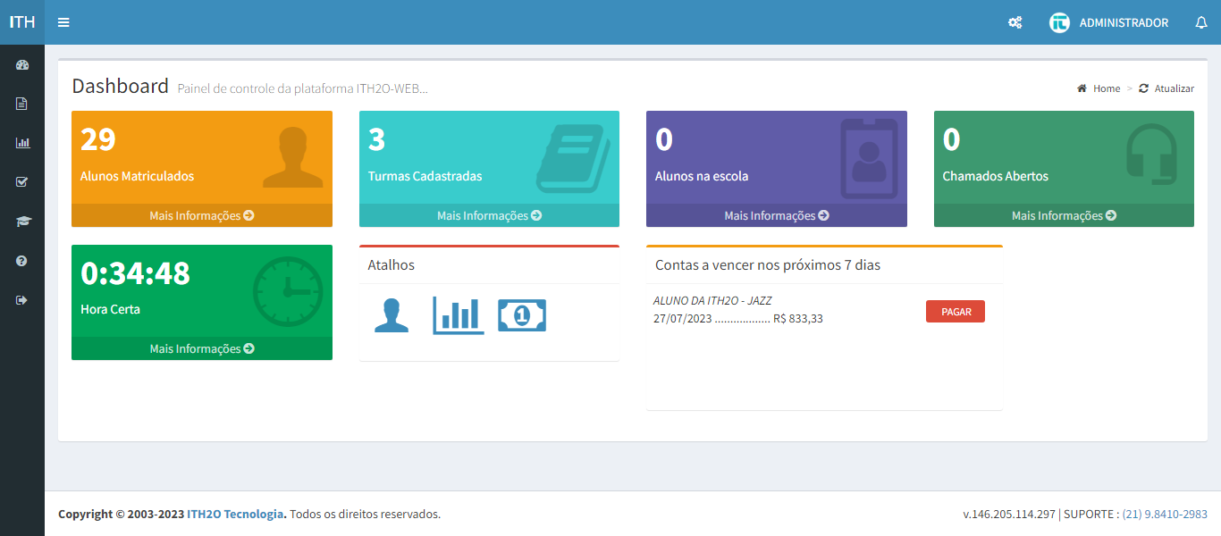Click the graduation cap icon in the sidebar

22,221
